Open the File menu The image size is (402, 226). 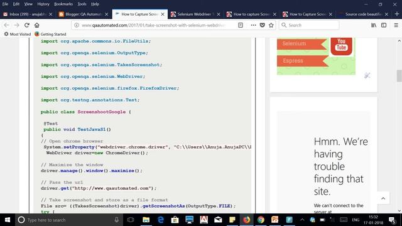coord(5,4)
